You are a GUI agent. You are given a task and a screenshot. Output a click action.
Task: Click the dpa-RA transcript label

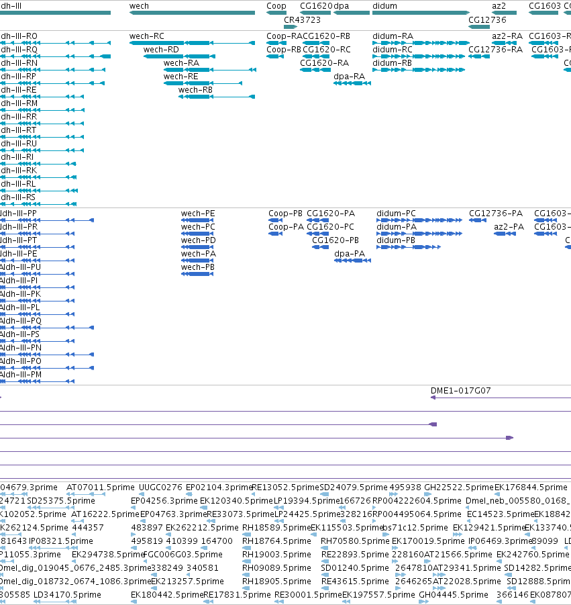click(x=349, y=77)
